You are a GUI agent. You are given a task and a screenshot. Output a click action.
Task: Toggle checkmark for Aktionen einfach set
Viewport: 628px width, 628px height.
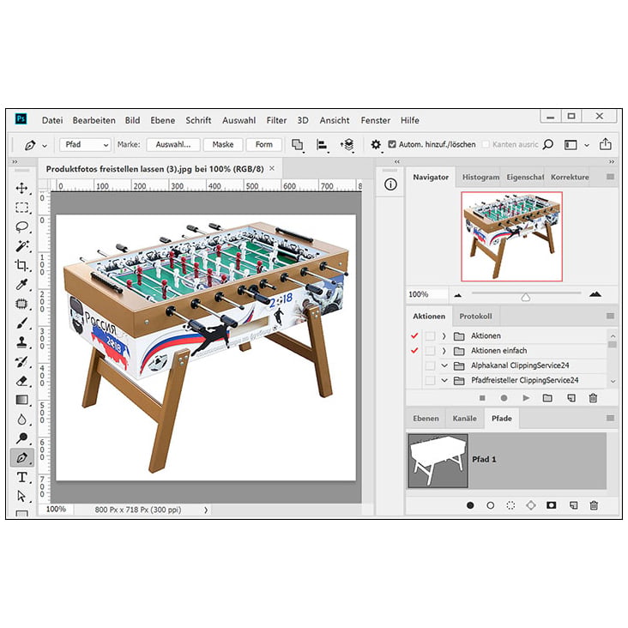[414, 351]
